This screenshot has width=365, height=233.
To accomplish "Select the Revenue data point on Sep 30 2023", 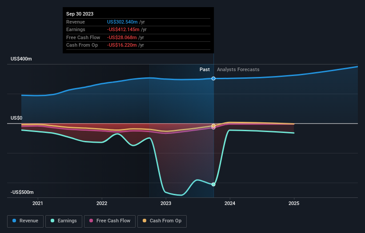I will click(x=213, y=78).
